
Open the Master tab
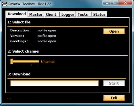point(36,15)
